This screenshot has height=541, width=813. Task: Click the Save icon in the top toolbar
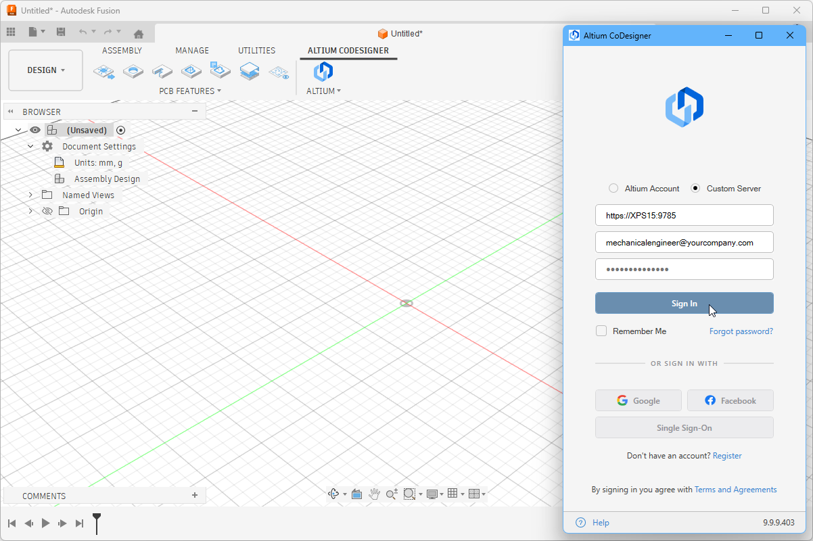(x=61, y=32)
